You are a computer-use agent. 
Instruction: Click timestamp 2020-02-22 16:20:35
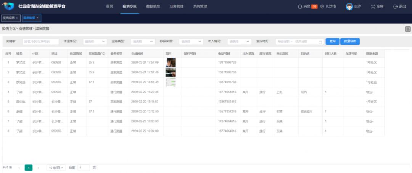[145, 92]
